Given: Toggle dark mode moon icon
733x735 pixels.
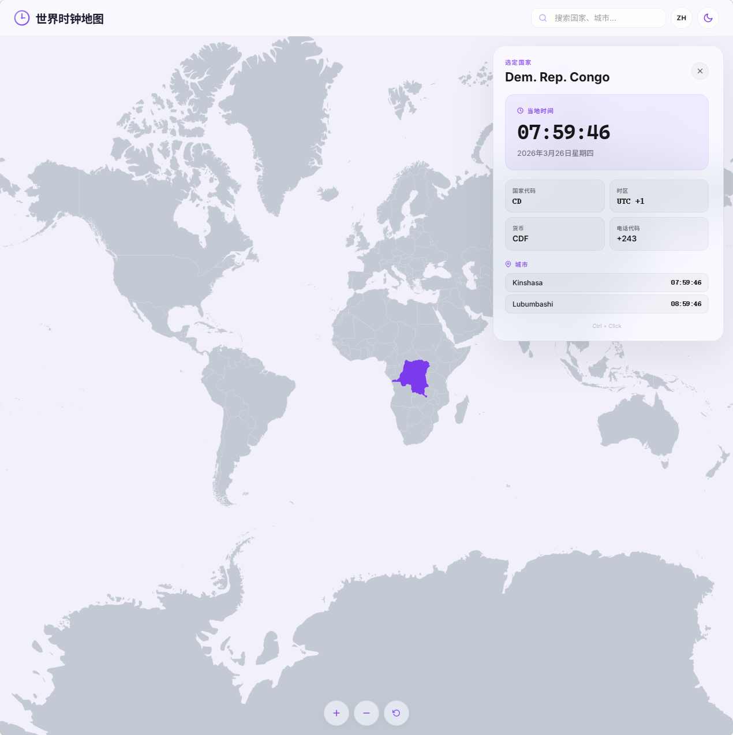Looking at the screenshot, I should click(708, 18).
